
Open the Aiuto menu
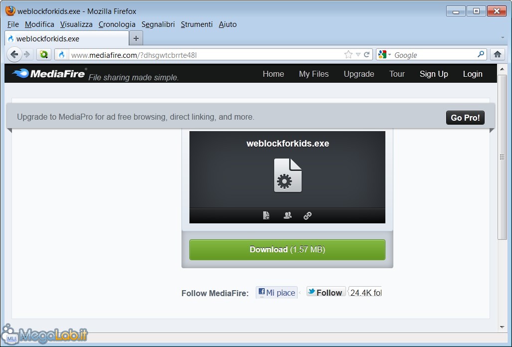click(x=228, y=24)
